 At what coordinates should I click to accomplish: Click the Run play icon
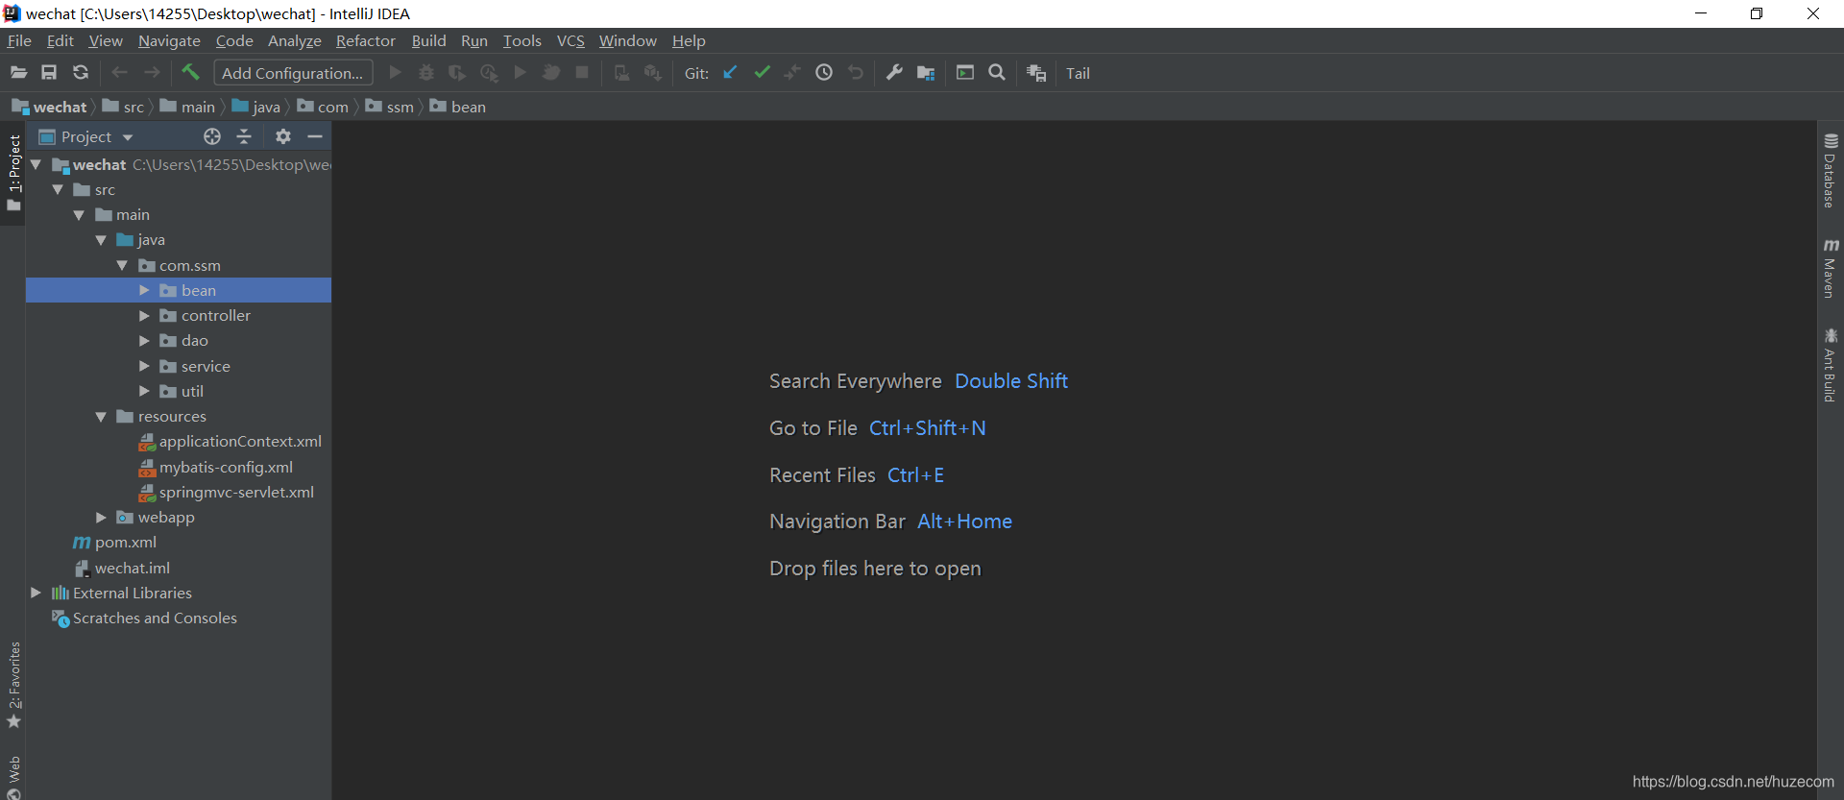395,73
